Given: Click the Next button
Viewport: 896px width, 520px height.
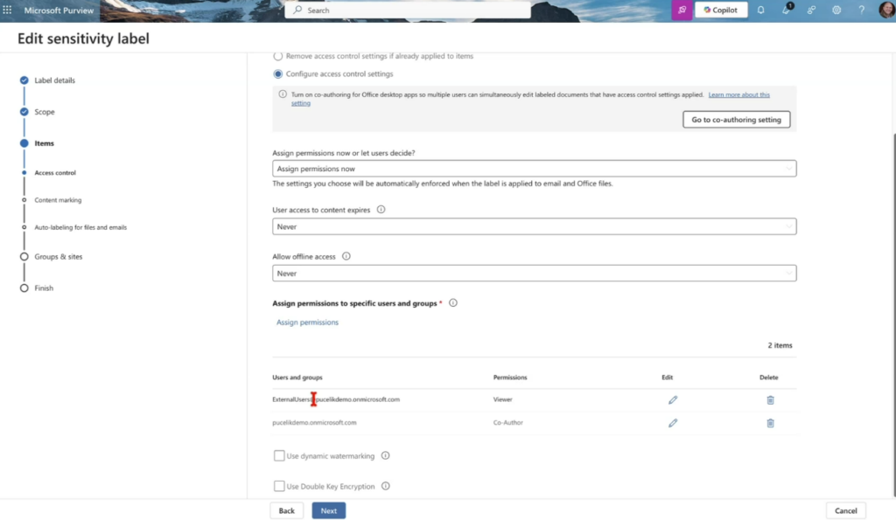Looking at the screenshot, I should 329,511.
